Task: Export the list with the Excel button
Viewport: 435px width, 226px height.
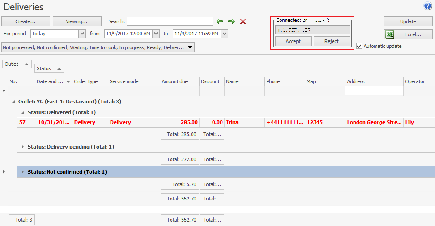Action: pyautogui.click(x=408, y=34)
